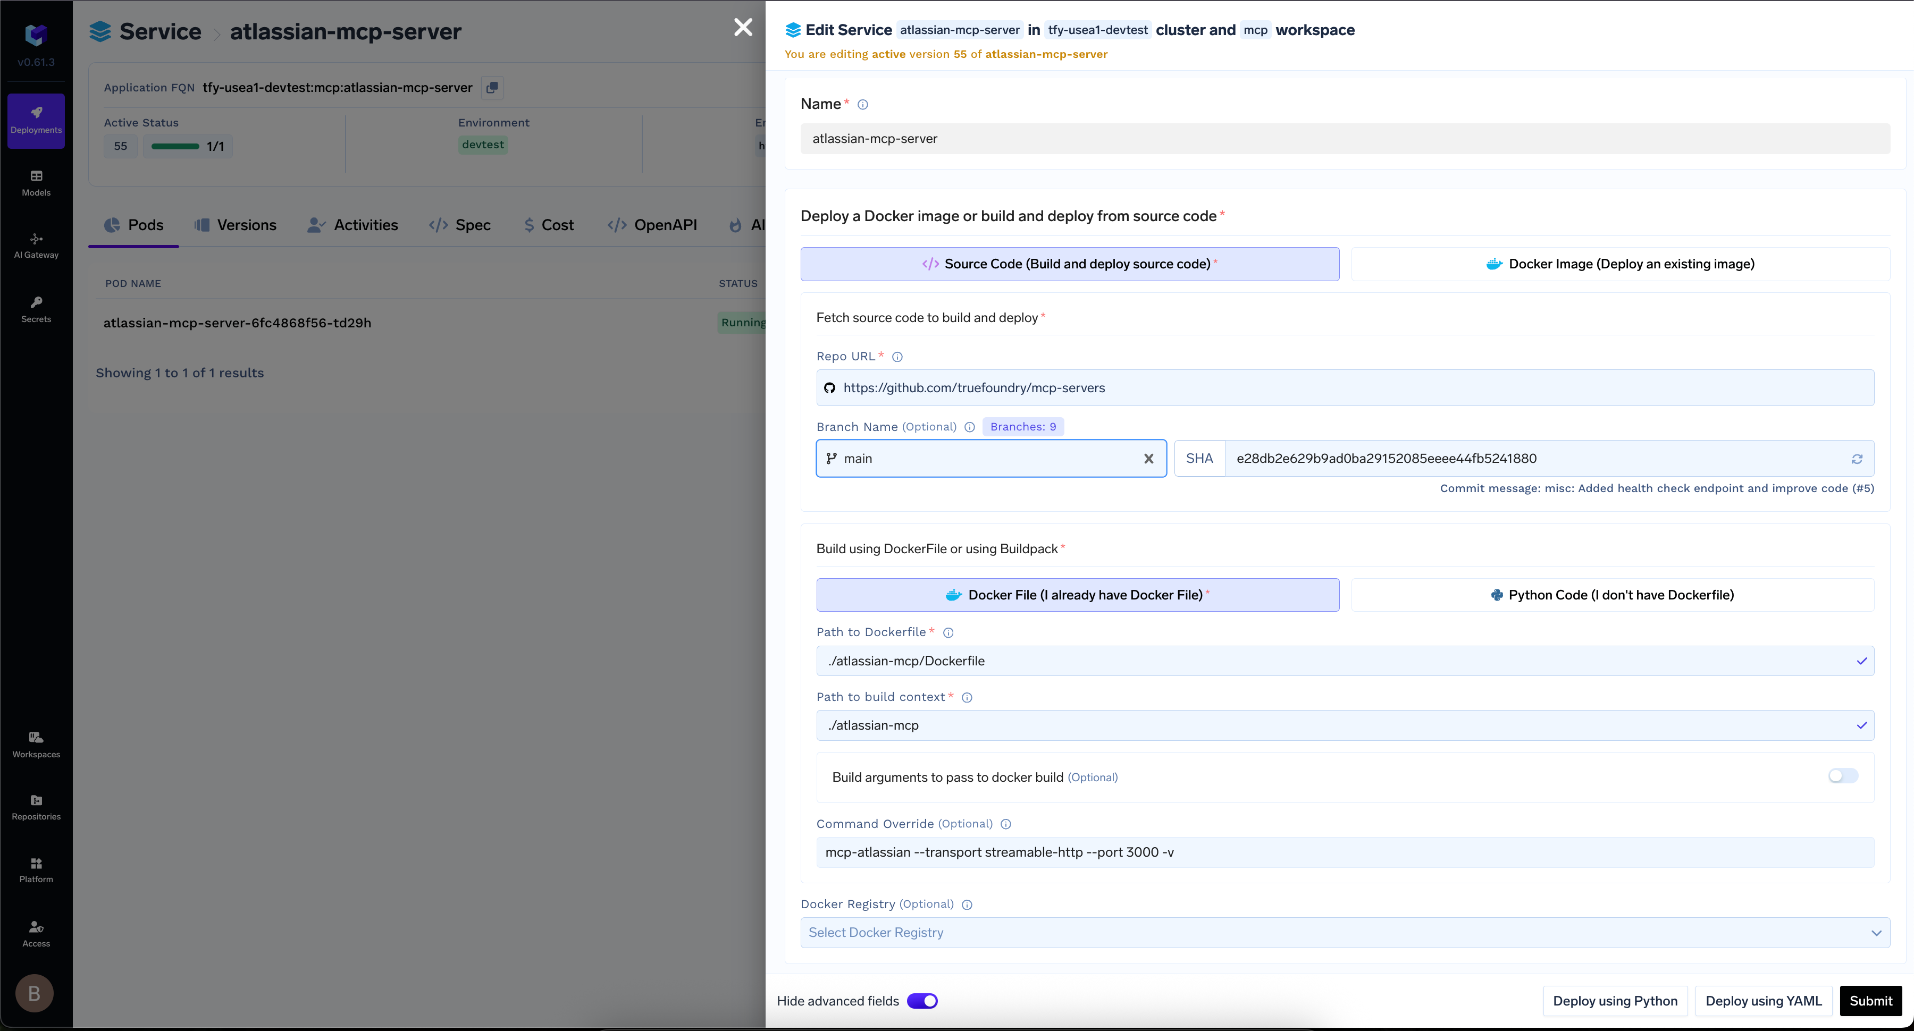
Task: Switch to the Cost tab
Action: [x=548, y=225]
